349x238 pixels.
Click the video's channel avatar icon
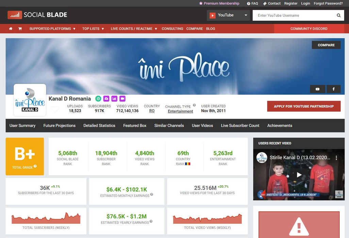[x=262, y=158]
